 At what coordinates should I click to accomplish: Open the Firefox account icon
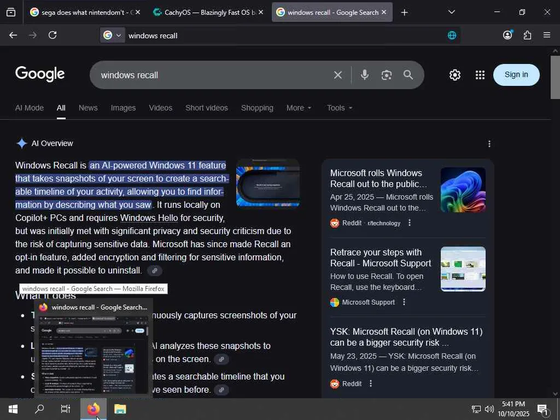(507, 35)
